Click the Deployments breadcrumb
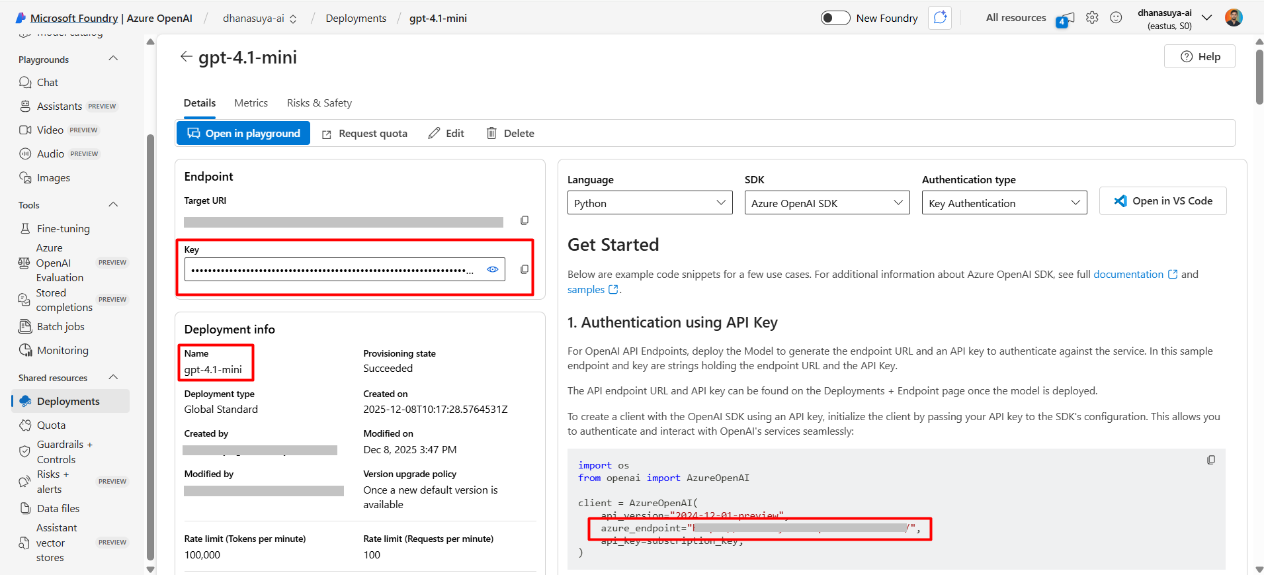Image resolution: width=1264 pixels, height=575 pixels. point(356,19)
